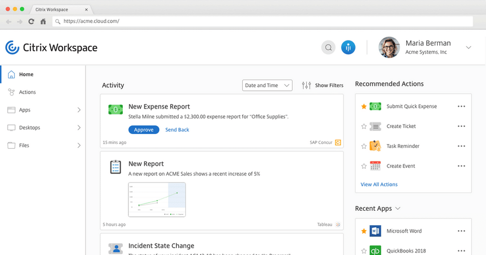Open more options for Microsoft Word
This screenshot has width=486, height=255.
pyautogui.click(x=461, y=231)
